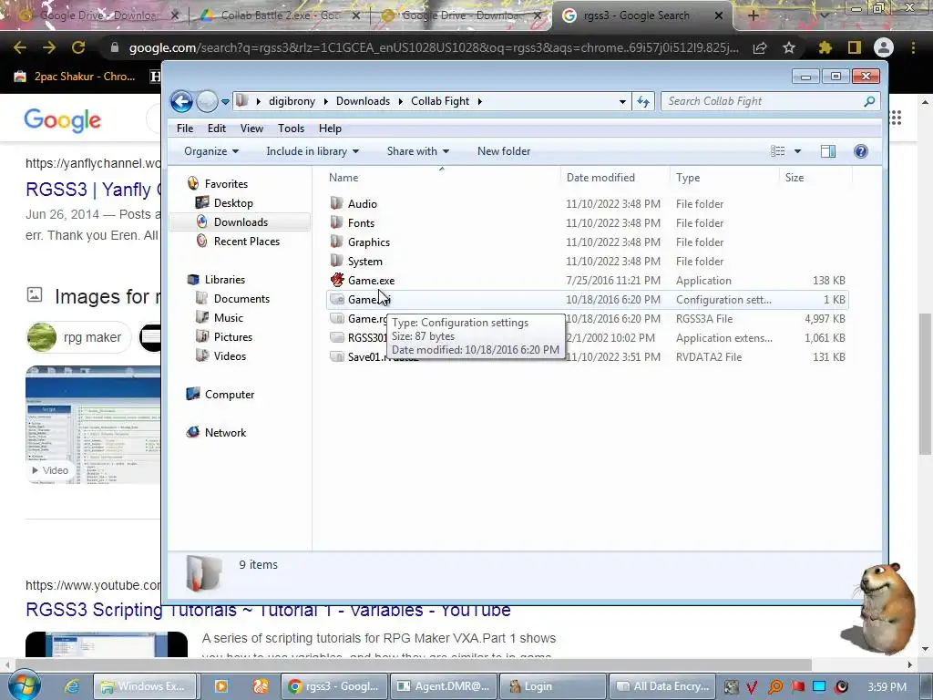Open Music library
Screen dimensions: 933x700
click(x=229, y=317)
